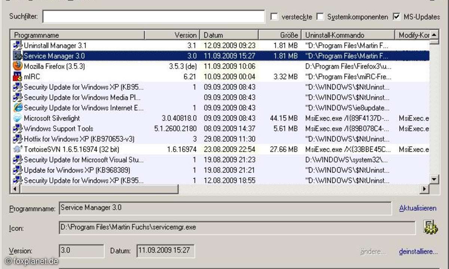Viewport: 449px width, 269px height.
Task: Click the Service Manager 3.0 row icon
Action: pos(18,56)
